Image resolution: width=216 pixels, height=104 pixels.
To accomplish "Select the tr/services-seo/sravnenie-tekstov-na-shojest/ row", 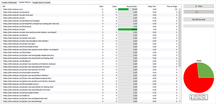I will 90,49.
